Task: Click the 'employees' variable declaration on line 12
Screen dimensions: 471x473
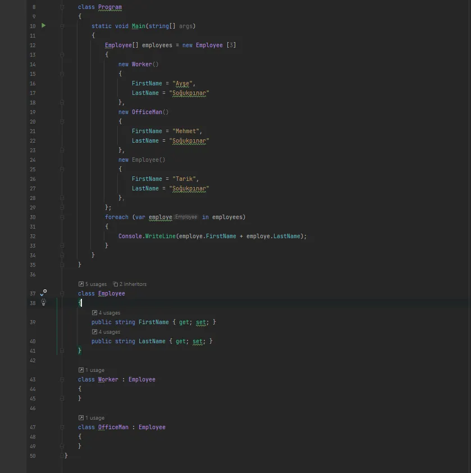Action: [x=157, y=45]
